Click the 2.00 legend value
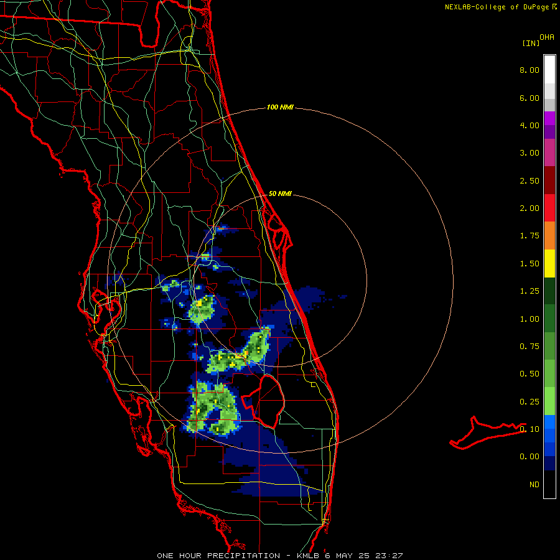Screen dimensions: 560x560 pos(530,208)
